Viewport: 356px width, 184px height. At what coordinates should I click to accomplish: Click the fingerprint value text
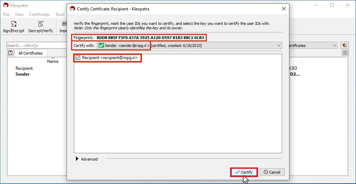(150, 37)
